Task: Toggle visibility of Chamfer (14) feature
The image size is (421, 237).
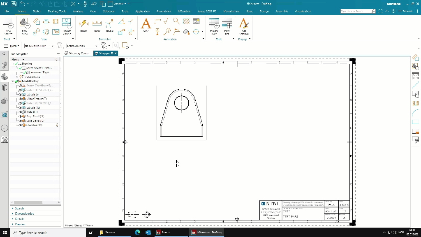Action: [x=20, y=125]
